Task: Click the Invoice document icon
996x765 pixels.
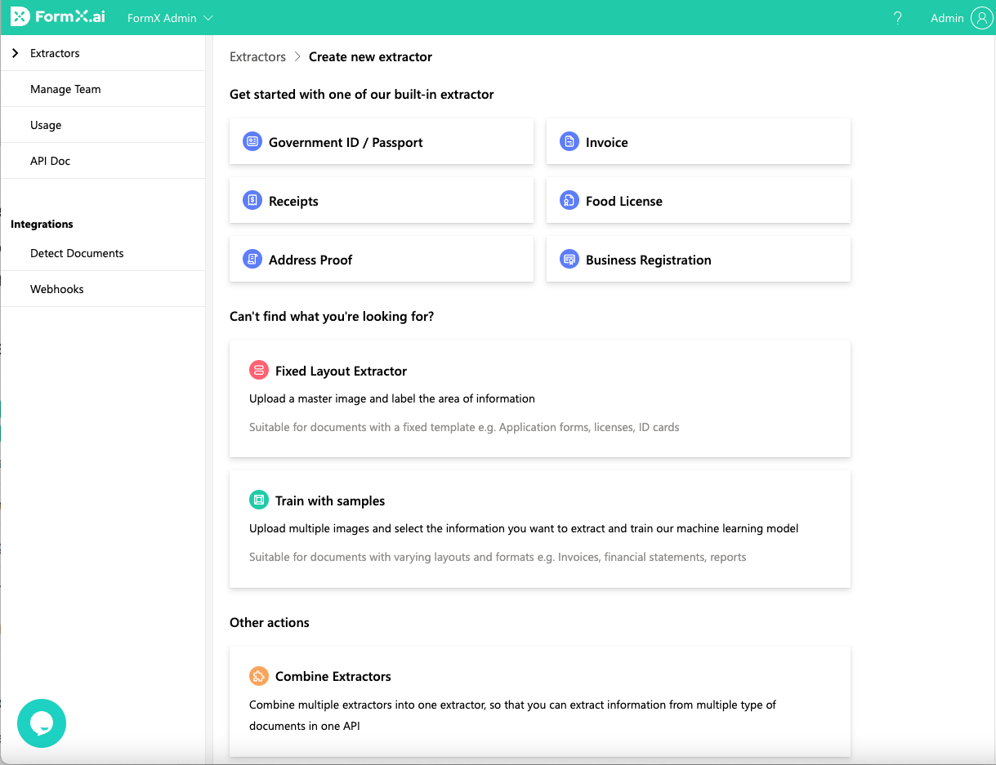Action: coord(569,142)
